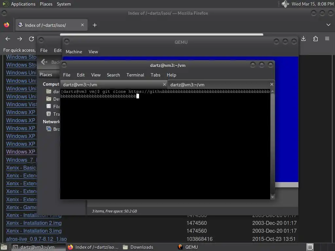Open Xenix - Installation 3.img link
The image size is (335, 251).
coord(34,231)
